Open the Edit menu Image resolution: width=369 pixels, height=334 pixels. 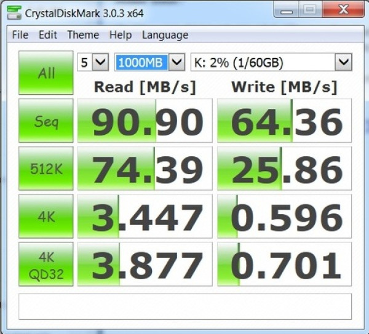click(48, 35)
